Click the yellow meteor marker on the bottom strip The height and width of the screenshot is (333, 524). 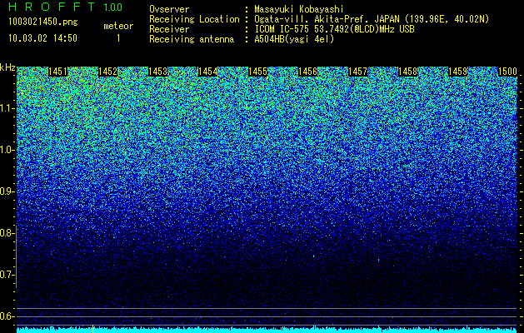point(93,328)
